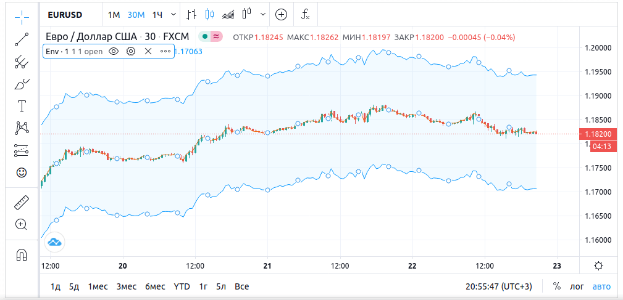Expand the time interval dropdown after 1Ч

tap(172, 14)
